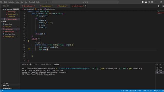Expand the Outline section
The image size is (164, 92).
[x=6, y=84]
